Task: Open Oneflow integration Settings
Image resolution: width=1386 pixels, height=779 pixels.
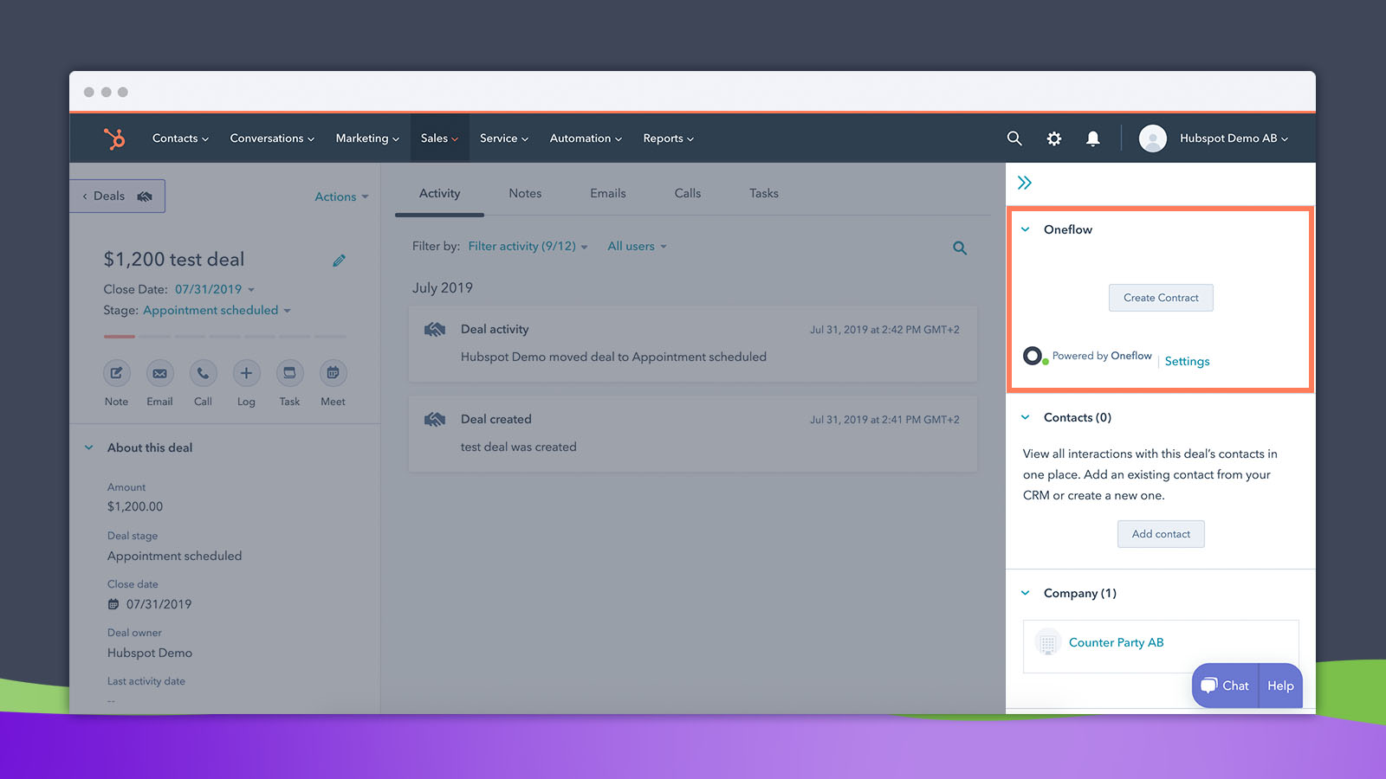Action: [x=1187, y=361]
